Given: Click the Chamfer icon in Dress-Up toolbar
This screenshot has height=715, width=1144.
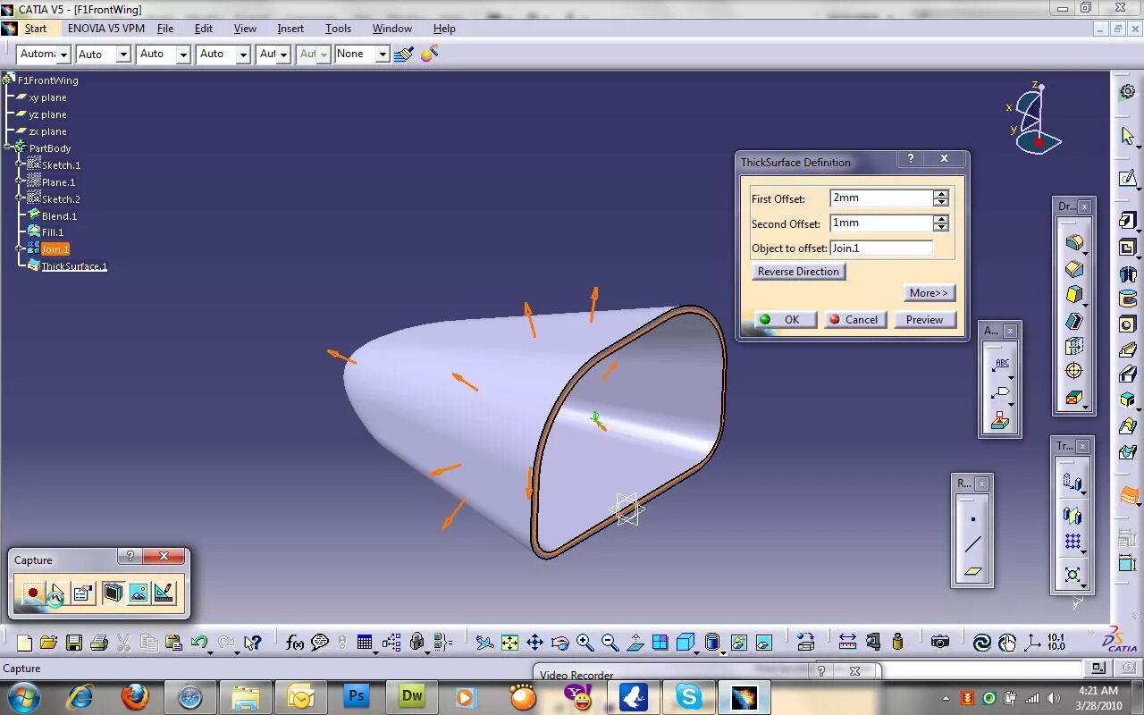Looking at the screenshot, I should tap(1073, 269).
